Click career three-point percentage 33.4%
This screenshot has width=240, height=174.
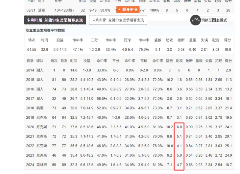(x=111, y=50)
